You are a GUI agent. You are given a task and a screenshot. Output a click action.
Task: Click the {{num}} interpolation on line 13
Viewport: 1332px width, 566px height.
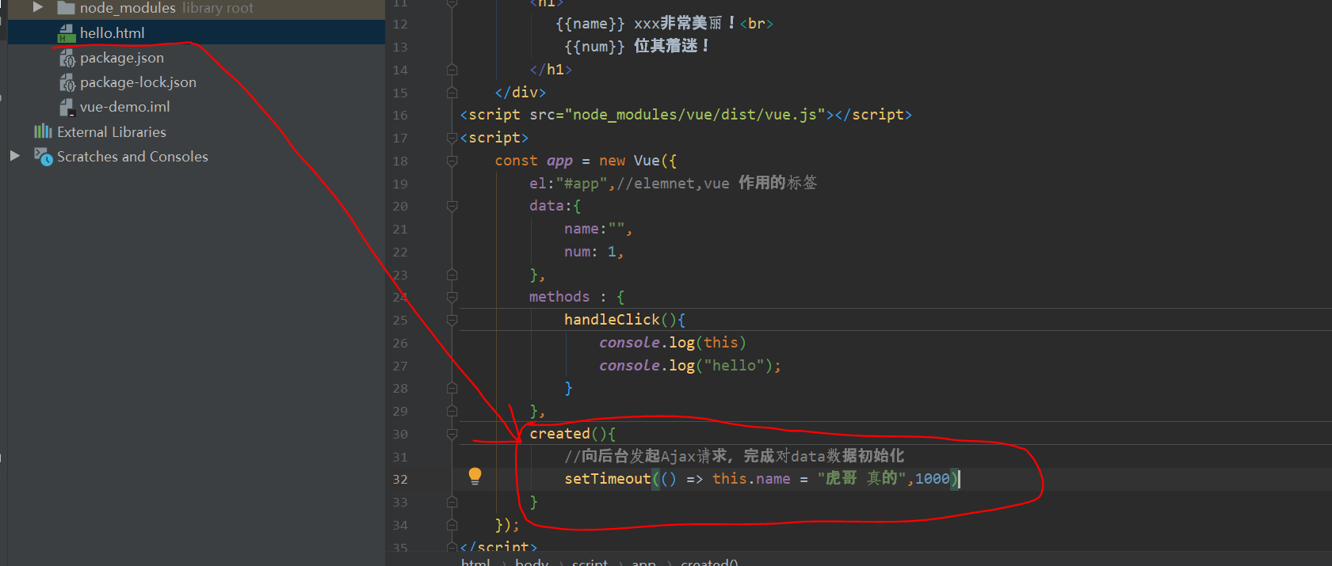594,47
